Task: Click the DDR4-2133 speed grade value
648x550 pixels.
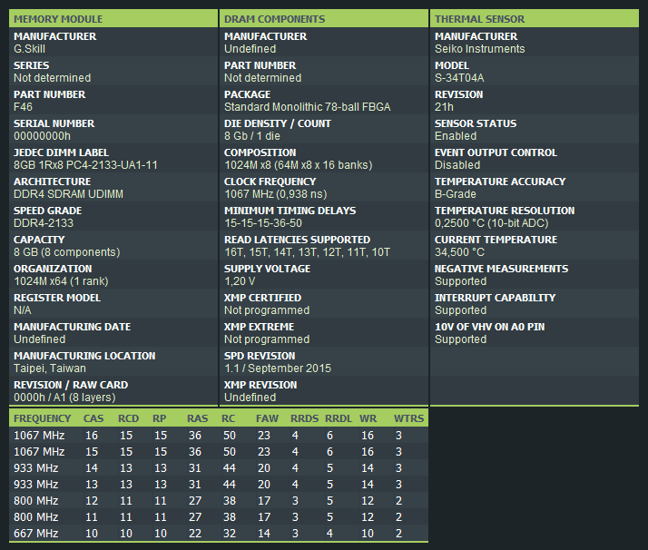Action: pyautogui.click(x=44, y=223)
